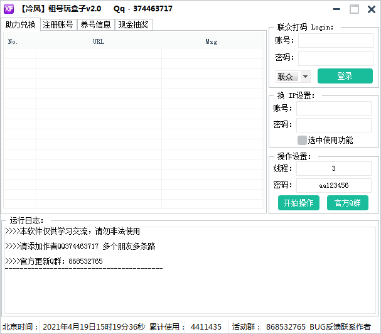Open the 注册账号 tab
The width and height of the screenshot is (381, 334).
pos(58,24)
